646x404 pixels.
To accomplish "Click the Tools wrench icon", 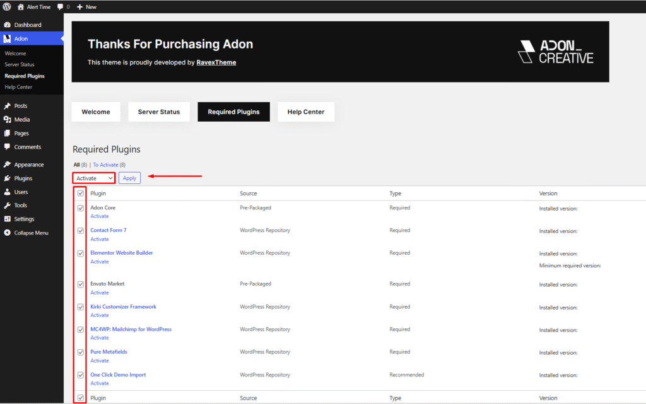I will (x=7, y=205).
